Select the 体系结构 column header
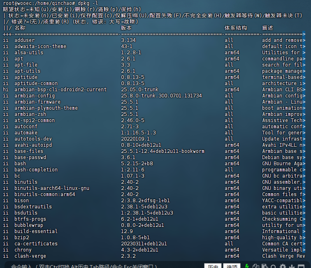The image size is (311, 268). coord(236,28)
